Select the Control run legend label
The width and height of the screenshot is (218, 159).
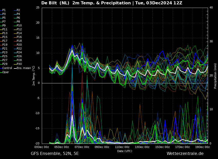coord(7,68)
